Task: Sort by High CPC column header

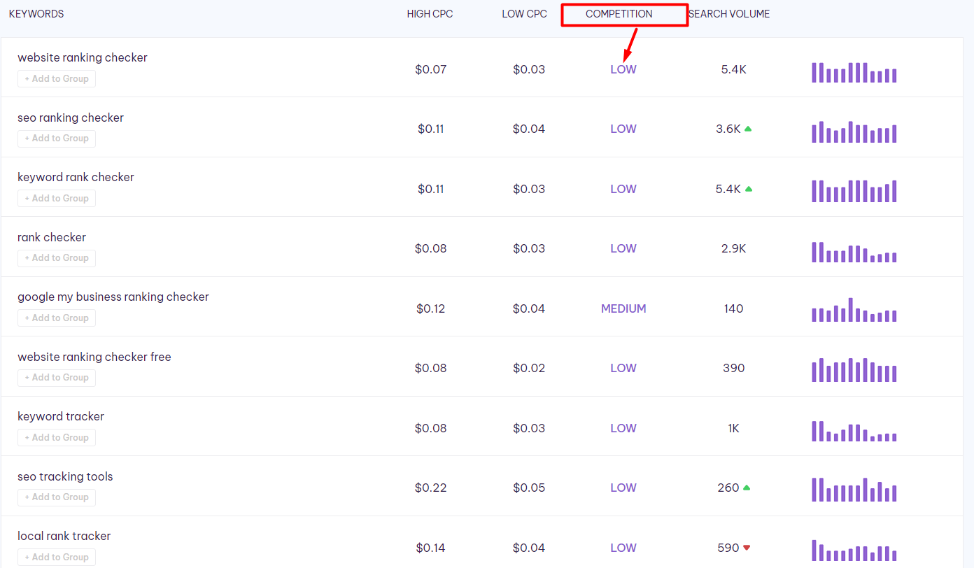Action: point(430,14)
